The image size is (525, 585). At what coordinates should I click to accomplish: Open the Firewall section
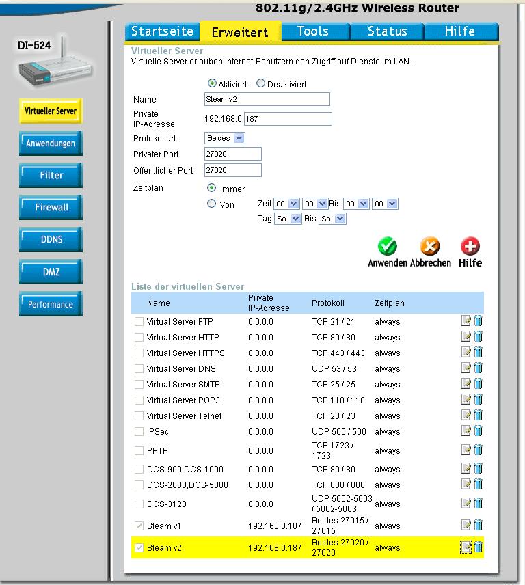coord(51,207)
